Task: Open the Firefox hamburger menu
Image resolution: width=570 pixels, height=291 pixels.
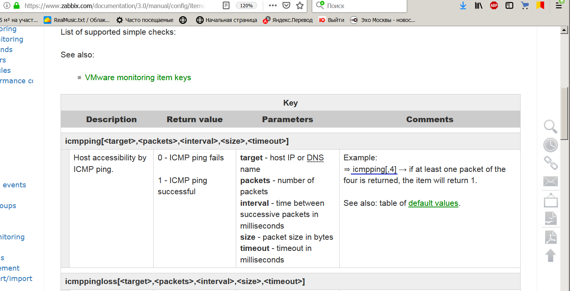Action: (559, 6)
